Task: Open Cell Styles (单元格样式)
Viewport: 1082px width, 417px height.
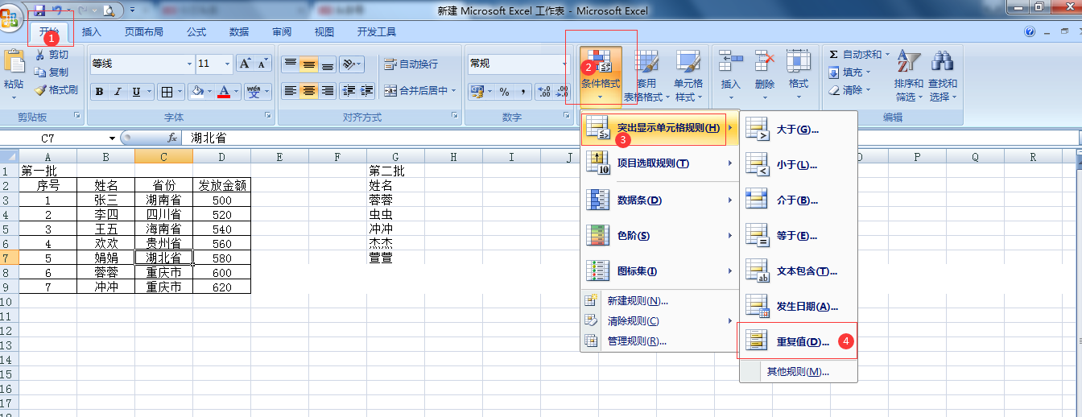Action: point(688,76)
